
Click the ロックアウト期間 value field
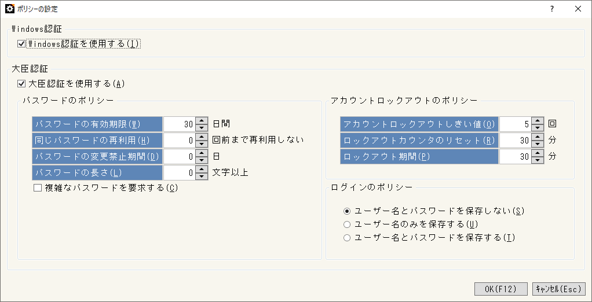coord(515,156)
